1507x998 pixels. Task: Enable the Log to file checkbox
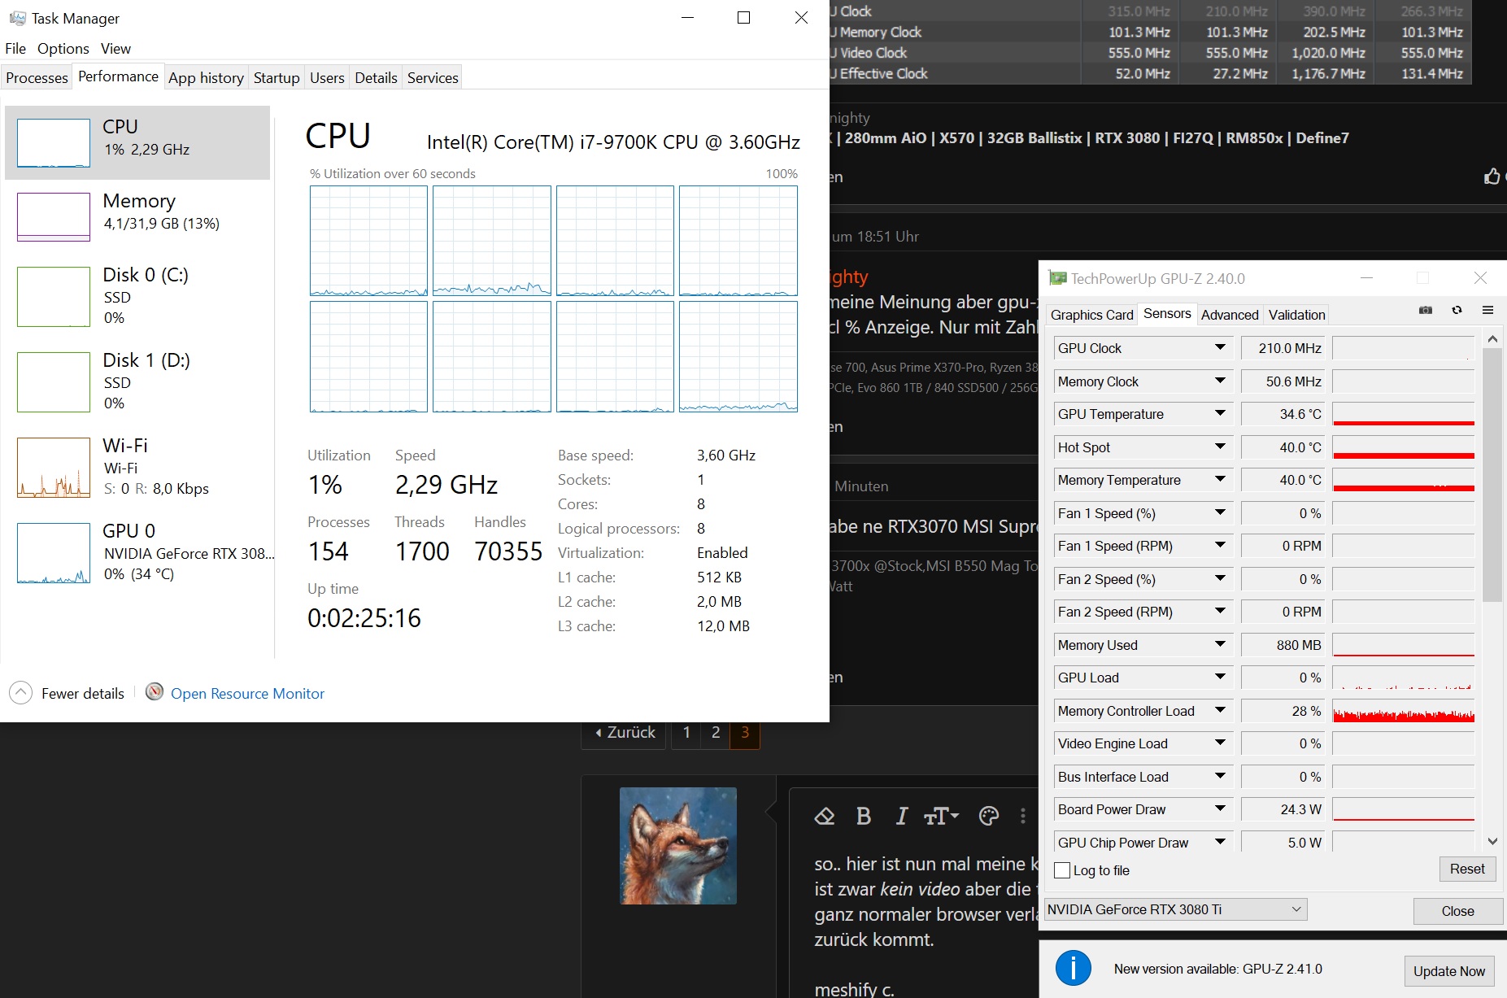click(x=1062, y=870)
